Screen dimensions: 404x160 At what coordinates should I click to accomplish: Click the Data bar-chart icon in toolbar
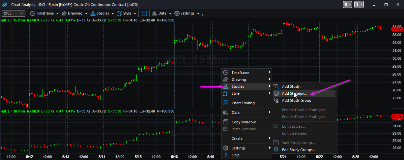point(154,13)
